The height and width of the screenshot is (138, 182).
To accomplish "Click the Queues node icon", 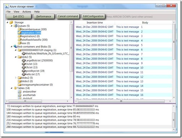I will [x=15, y=26].
